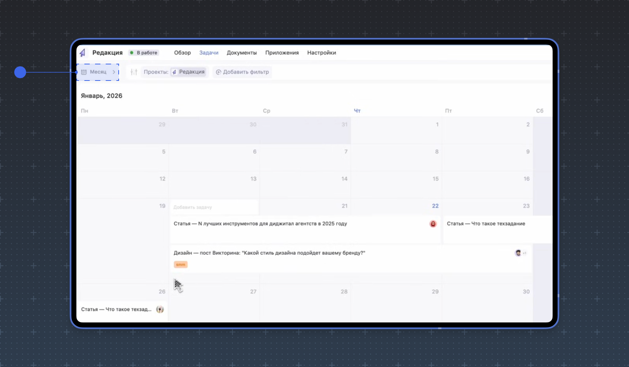Click the plus icon in Добавить фильтр

coord(219,72)
